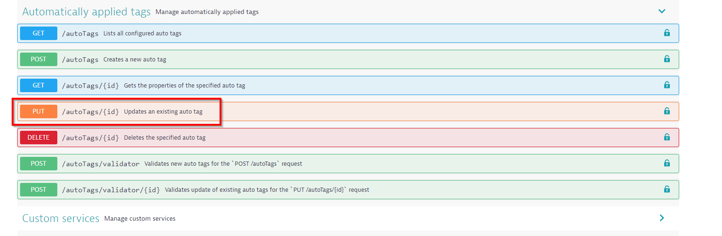The image size is (722, 236).
Task: Collapse the Automatically applied tags section chevron
Action: (x=661, y=11)
